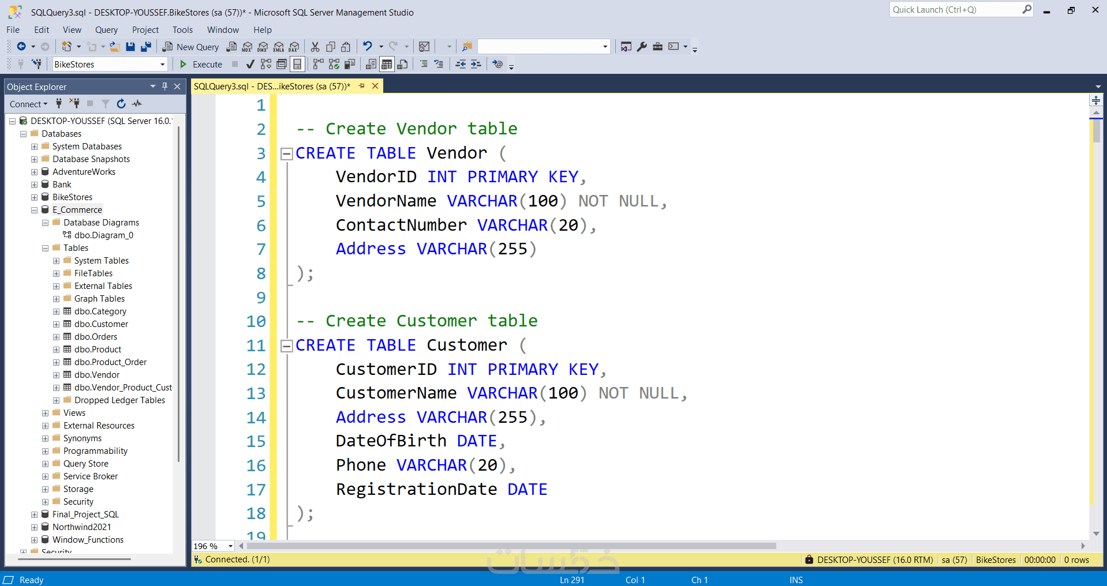Click the Cut scissors icon
Image resolution: width=1107 pixels, height=586 pixels.
[315, 47]
